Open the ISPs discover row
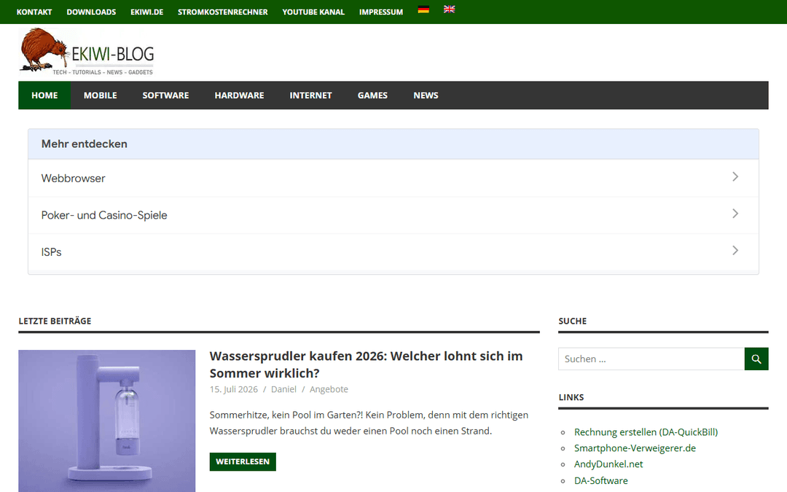Screen dimensions: 787x492 click(x=393, y=252)
